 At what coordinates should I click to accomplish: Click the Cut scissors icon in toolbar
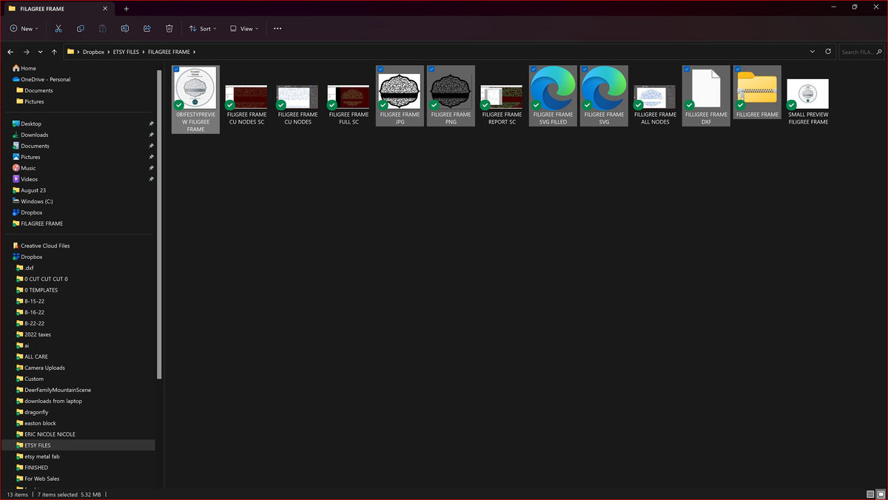tap(58, 28)
